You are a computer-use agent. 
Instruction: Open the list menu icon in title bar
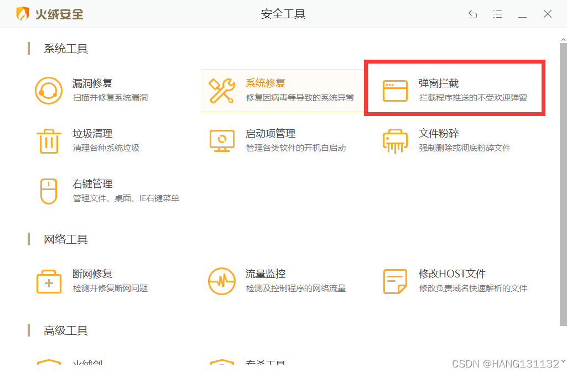point(497,14)
